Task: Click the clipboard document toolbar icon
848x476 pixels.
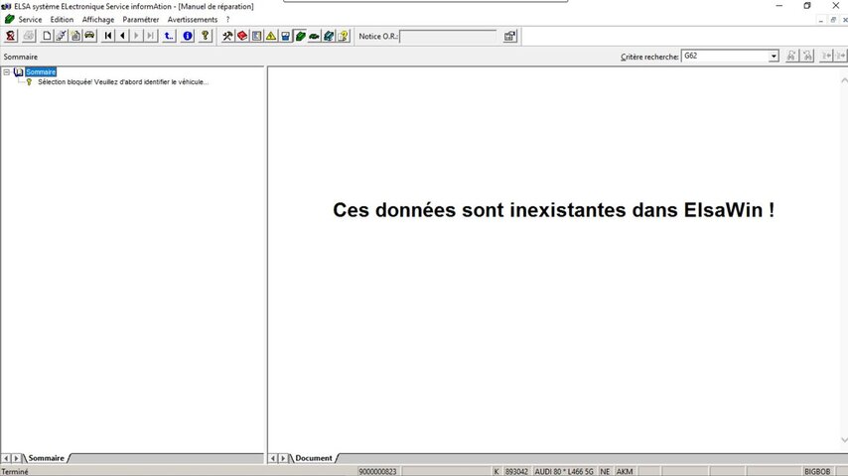Action: 75,37
